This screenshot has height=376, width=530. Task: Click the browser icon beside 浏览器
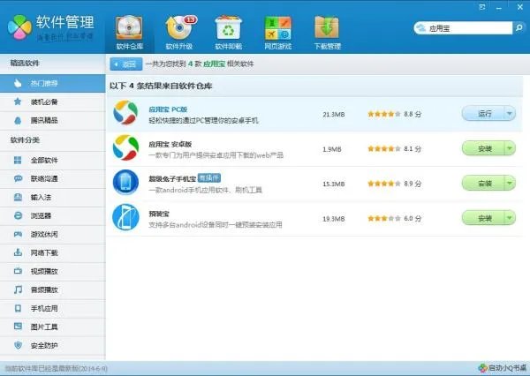click(x=18, y=215)
